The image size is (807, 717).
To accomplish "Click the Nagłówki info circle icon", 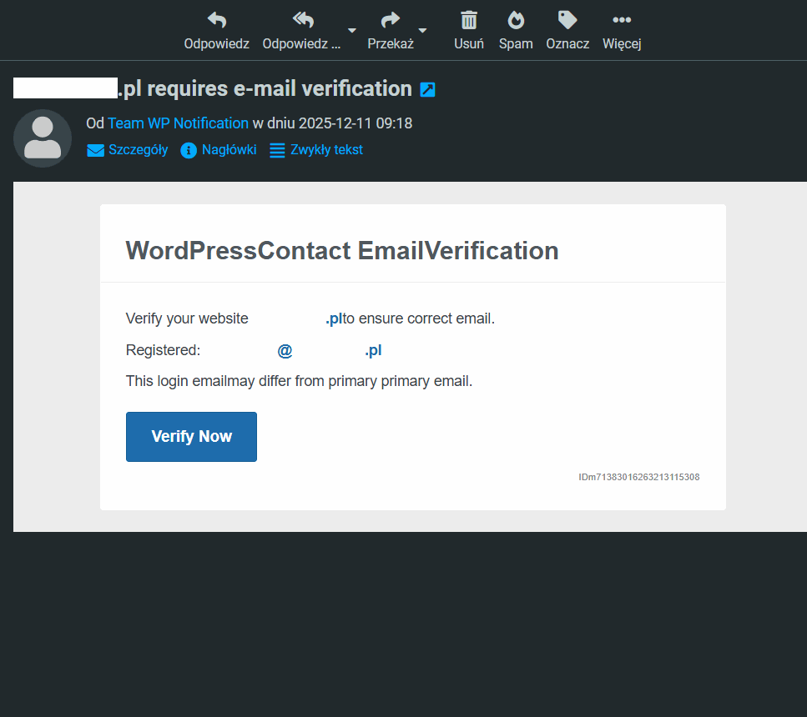I will click(x=189, y=150).
